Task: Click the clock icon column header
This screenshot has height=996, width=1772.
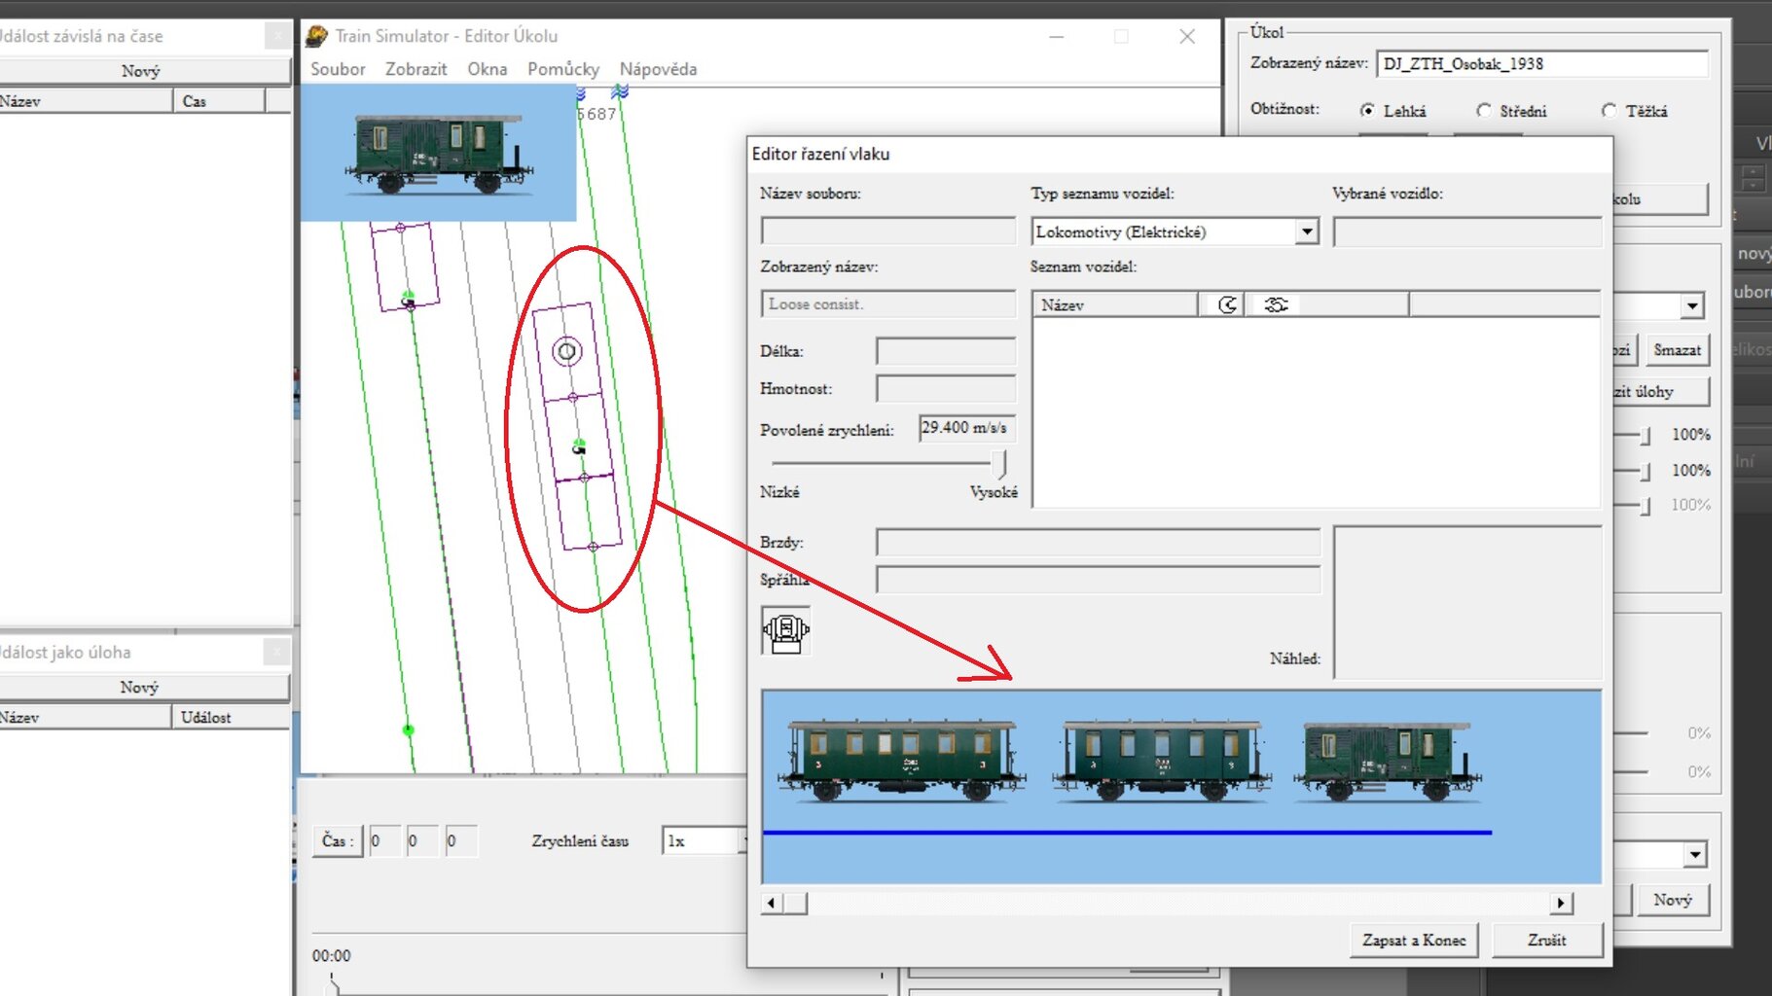Action: (x=1227, y=305)
